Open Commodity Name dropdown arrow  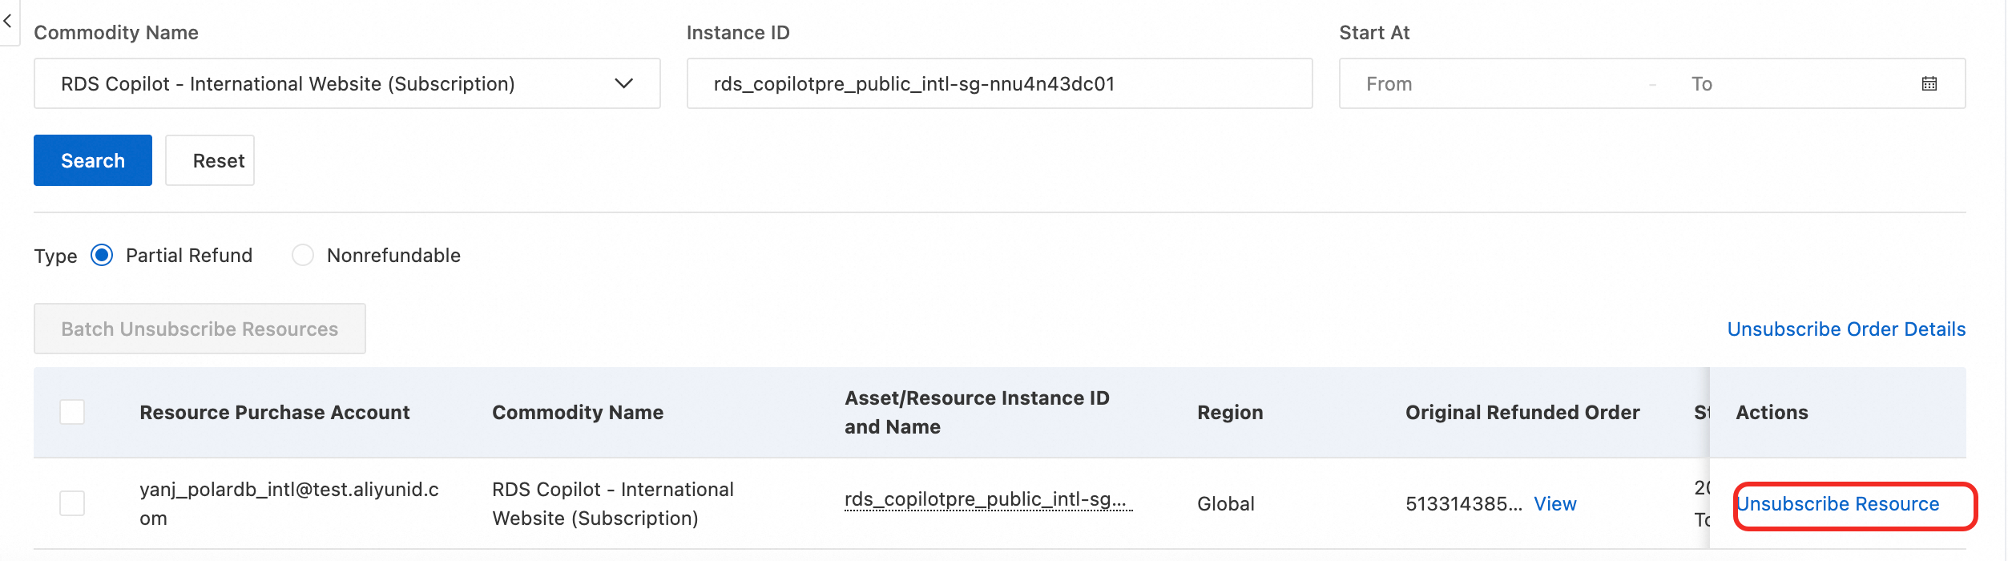click(623, 84)
